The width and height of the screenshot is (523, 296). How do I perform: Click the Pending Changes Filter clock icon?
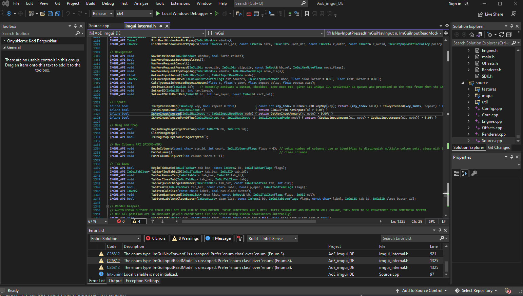pyautogui.click(x=489, y=35)
